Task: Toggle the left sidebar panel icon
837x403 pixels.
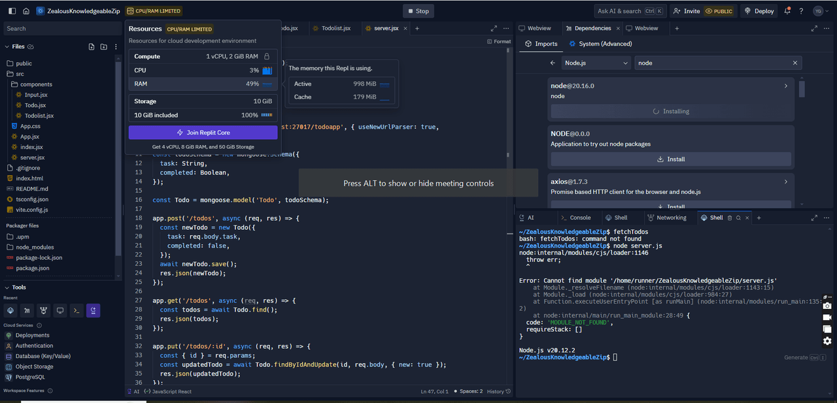Action: 12,11
